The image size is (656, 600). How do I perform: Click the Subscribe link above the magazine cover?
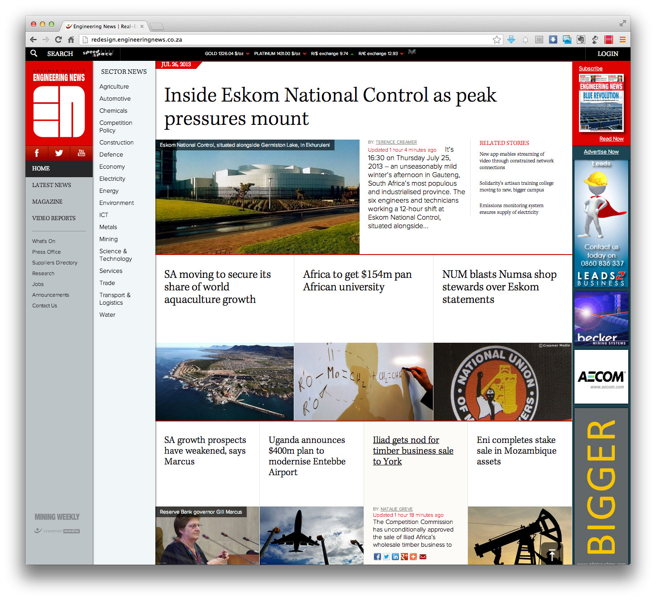591,68
